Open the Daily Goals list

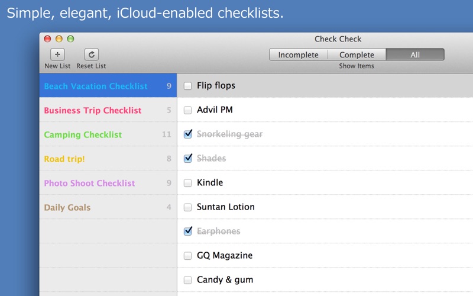(x=108, y=207)
